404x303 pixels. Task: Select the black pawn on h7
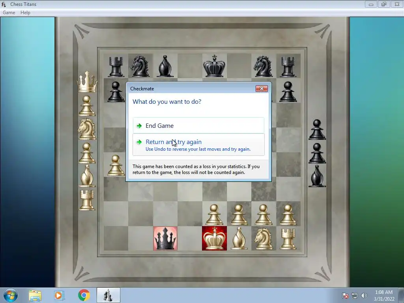288,92
